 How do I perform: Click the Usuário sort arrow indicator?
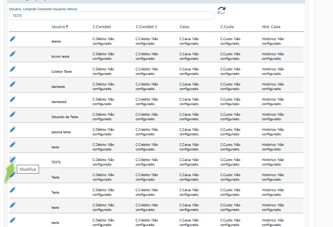[x=67, y=27]
